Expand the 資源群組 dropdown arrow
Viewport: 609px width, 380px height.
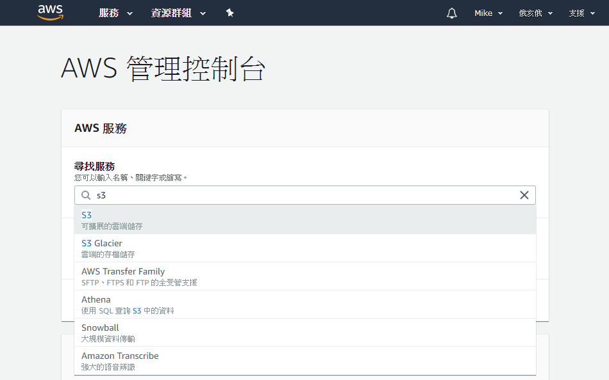click(x=203, y=13)
